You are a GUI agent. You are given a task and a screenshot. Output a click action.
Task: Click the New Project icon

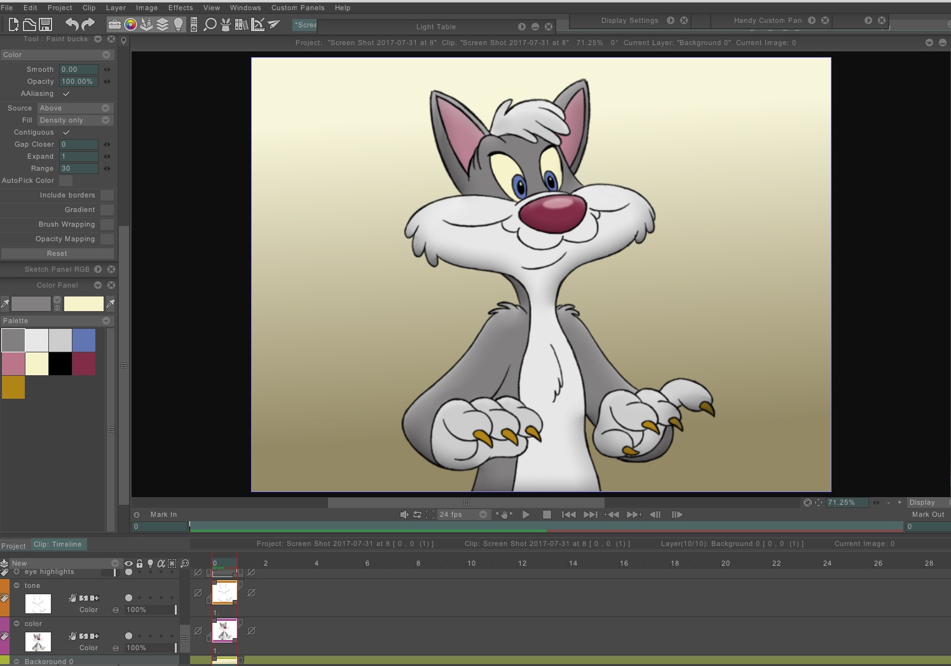point(13,24)
